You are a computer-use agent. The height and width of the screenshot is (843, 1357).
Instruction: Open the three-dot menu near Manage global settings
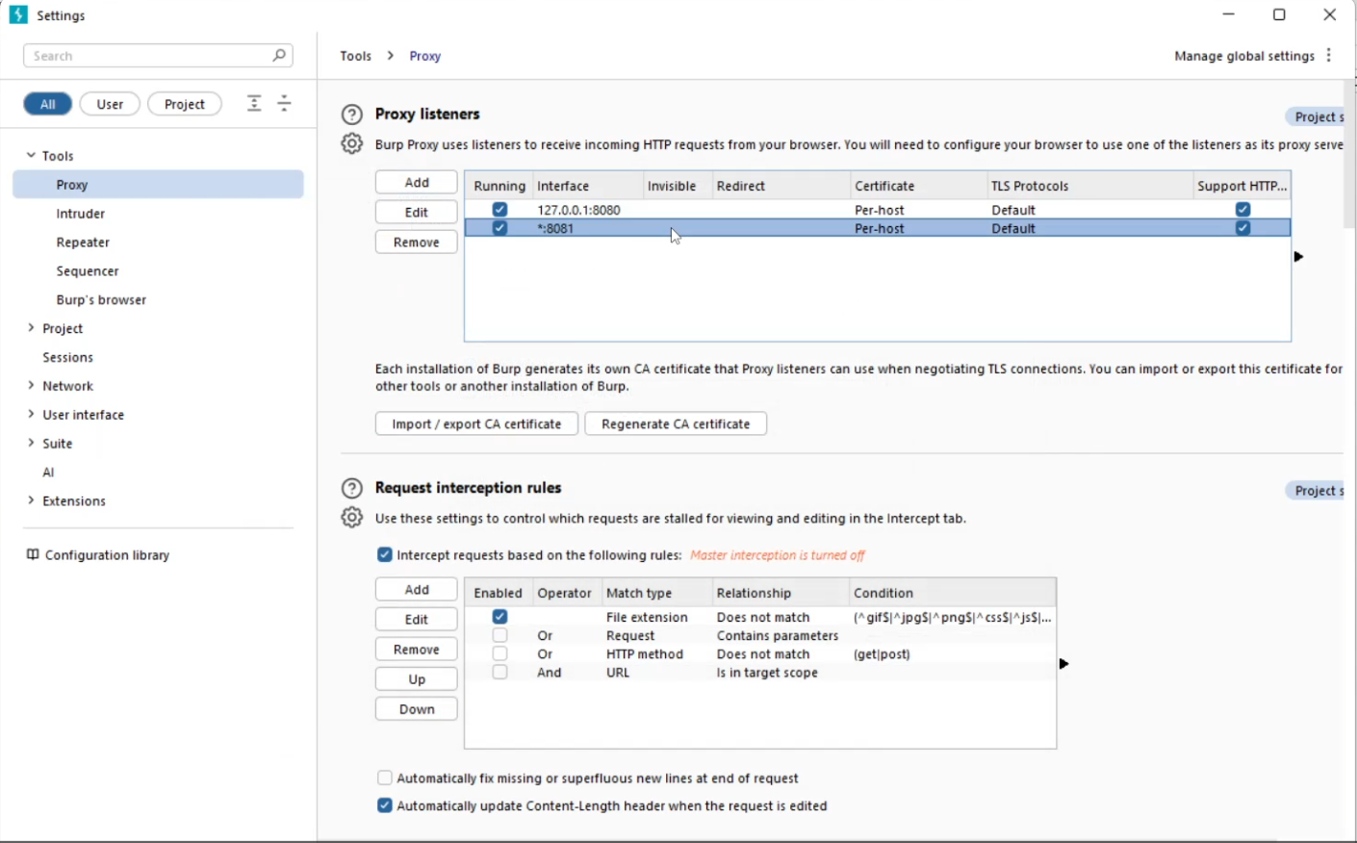1329,56
